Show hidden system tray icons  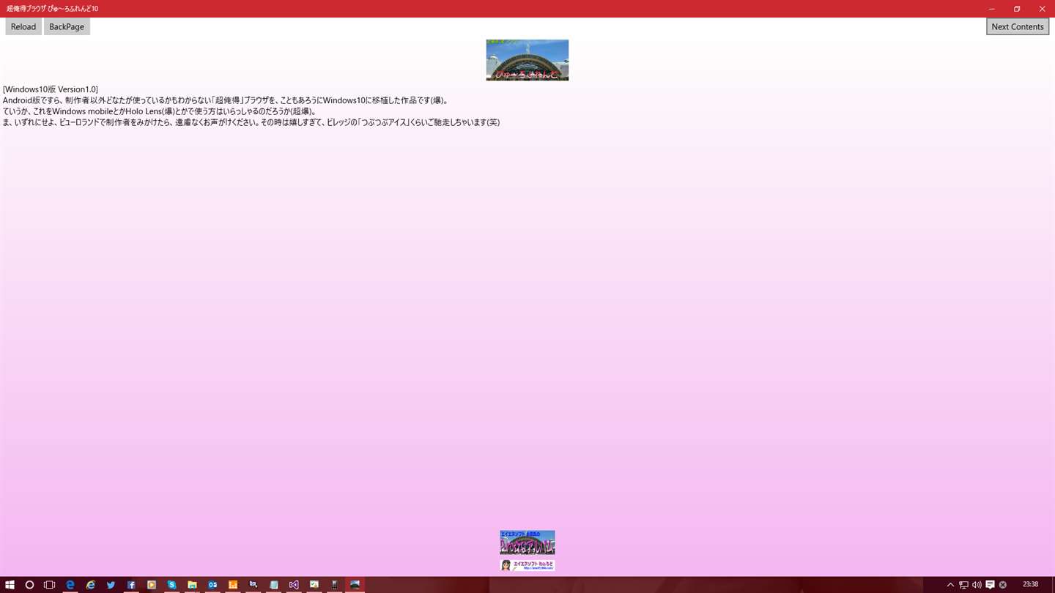950,585
